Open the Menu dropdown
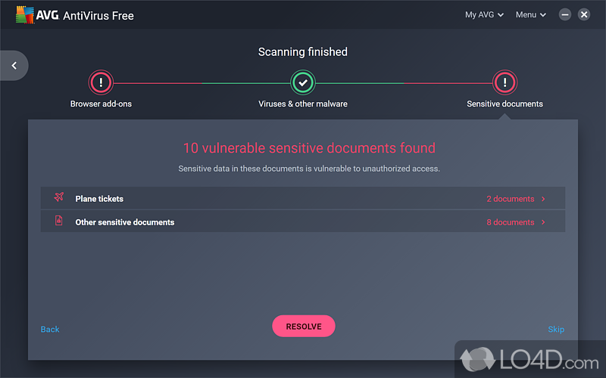 tap(530, 14)
